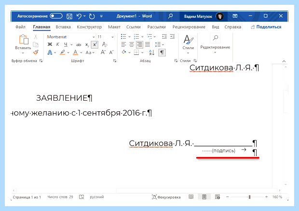Image resolution: width=299 pixels, height=211 pixels.
Task: Center align text
Action: (132, 45)
